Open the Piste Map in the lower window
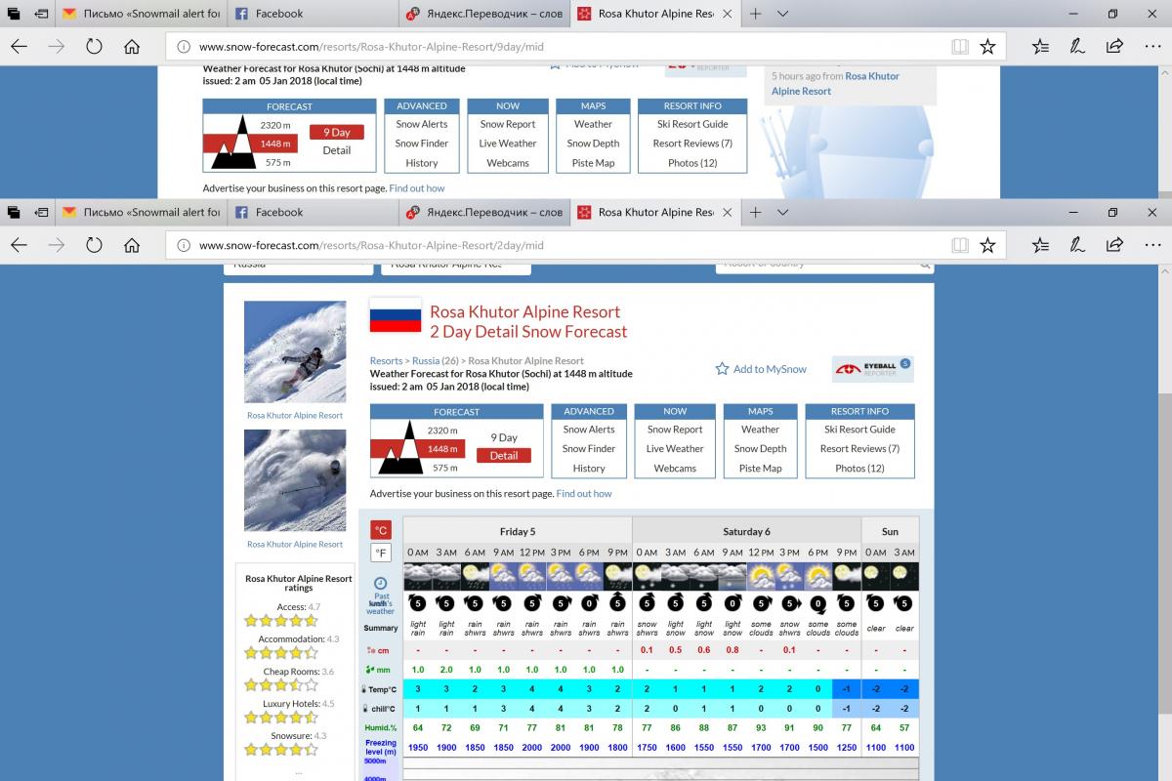This screenshot has height=781, width=1172. [x=761, y=469]
